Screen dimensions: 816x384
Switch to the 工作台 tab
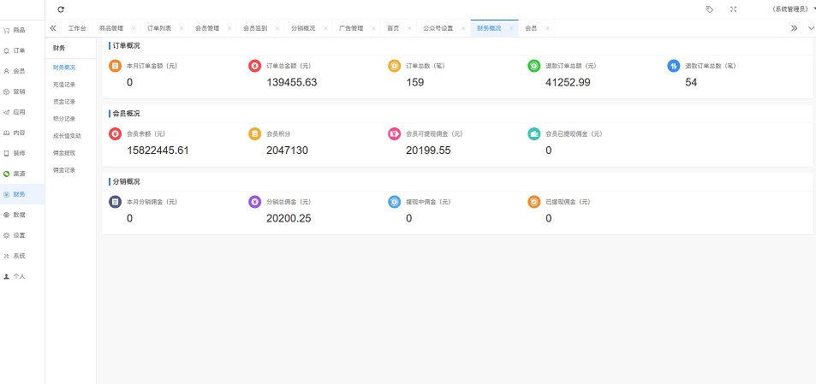[x=77, y=28]
